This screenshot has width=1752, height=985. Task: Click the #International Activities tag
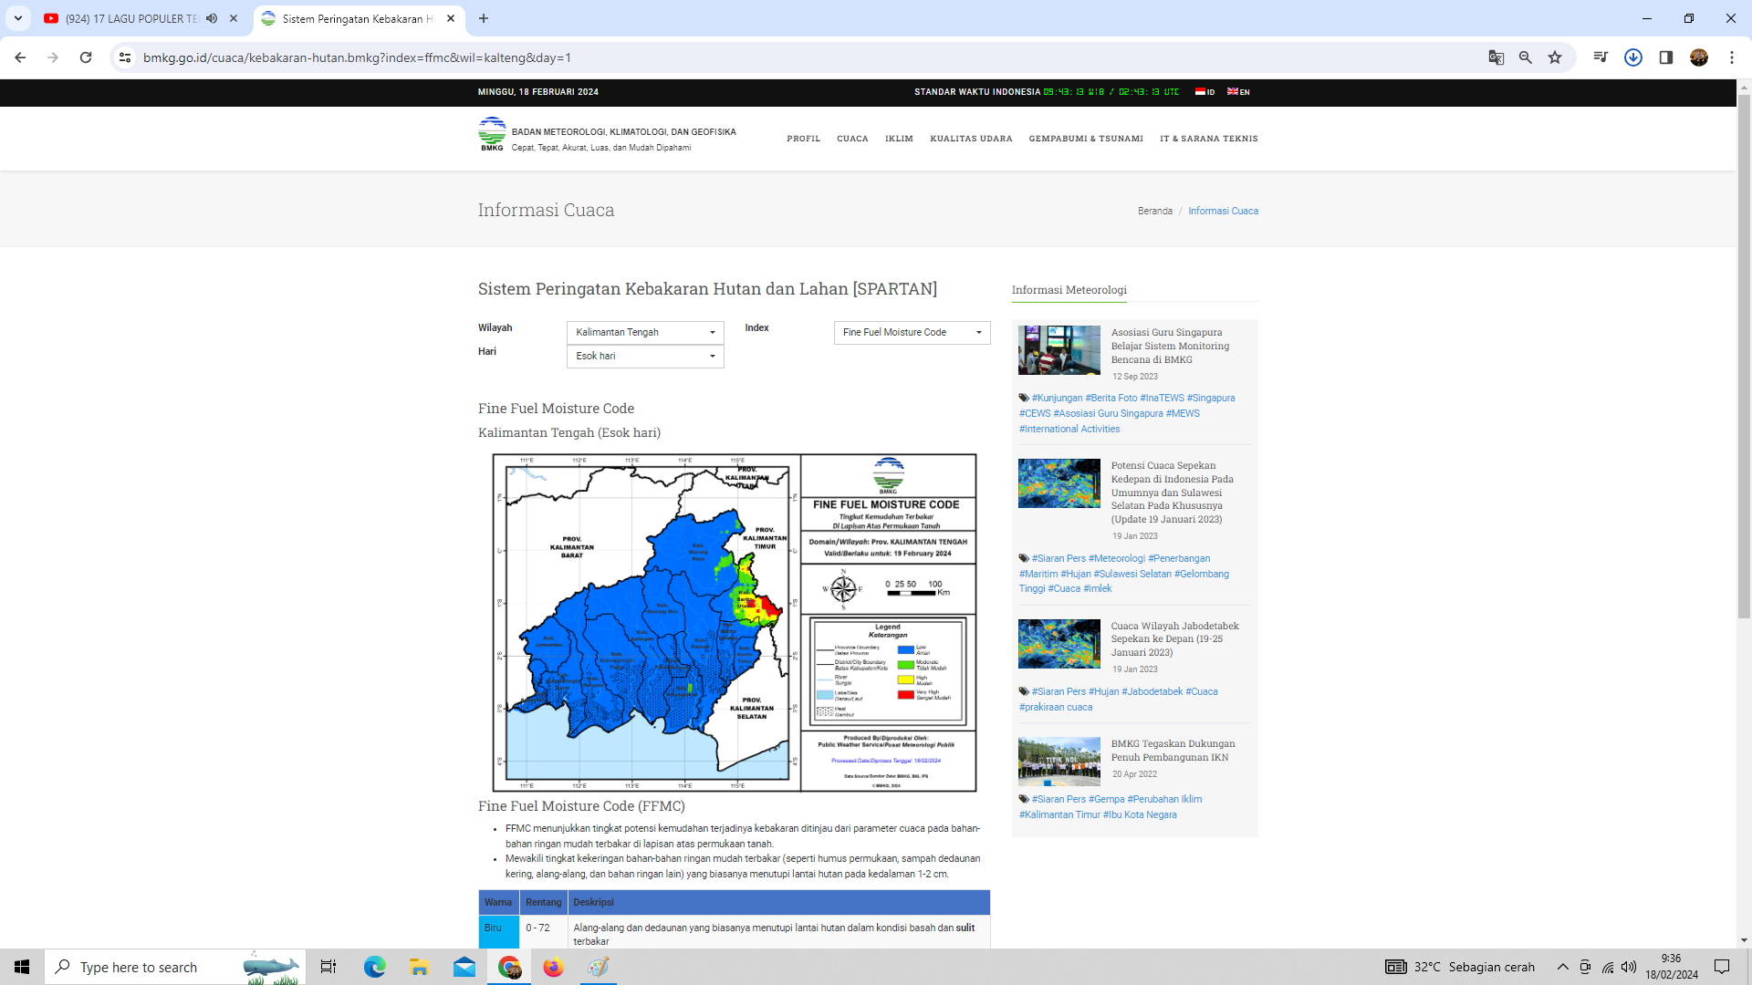click(x=1069, y=429)
